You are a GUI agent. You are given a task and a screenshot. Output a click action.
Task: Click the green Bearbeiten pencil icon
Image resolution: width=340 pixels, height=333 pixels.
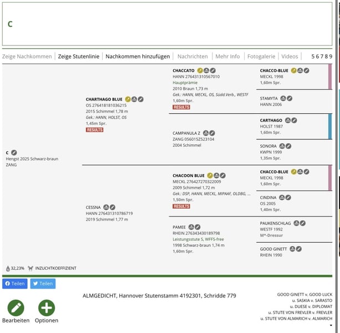[x=16, y=307]
